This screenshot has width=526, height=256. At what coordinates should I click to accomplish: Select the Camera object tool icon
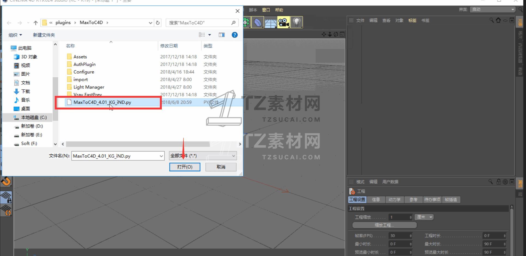click(284, 22)
